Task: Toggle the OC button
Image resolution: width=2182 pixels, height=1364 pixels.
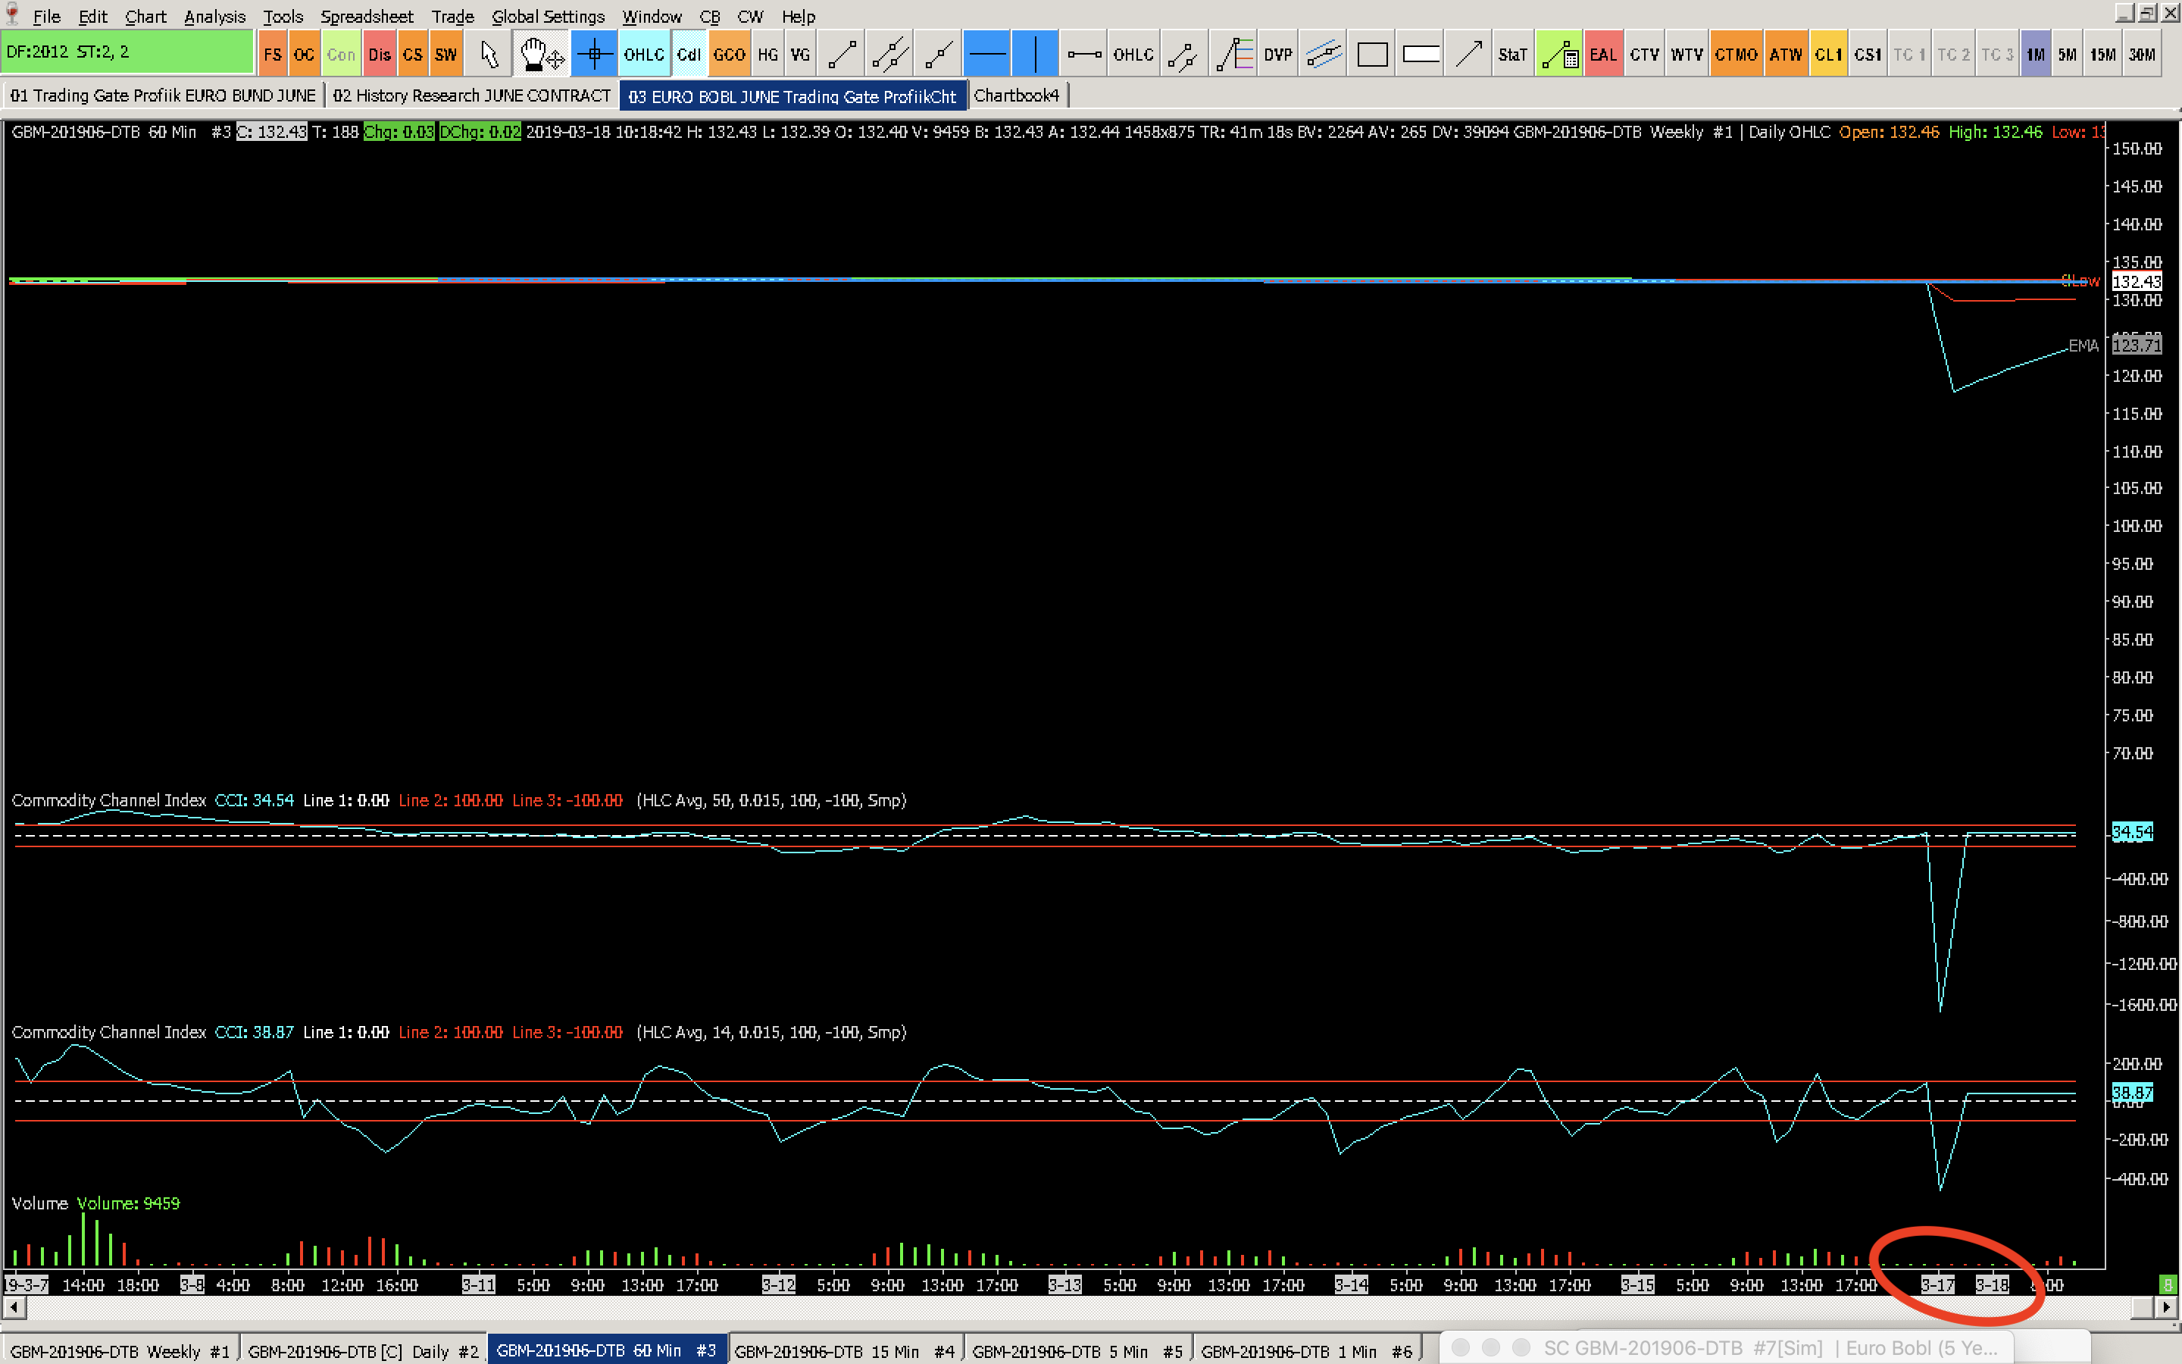Action: (x=304, y=54)
